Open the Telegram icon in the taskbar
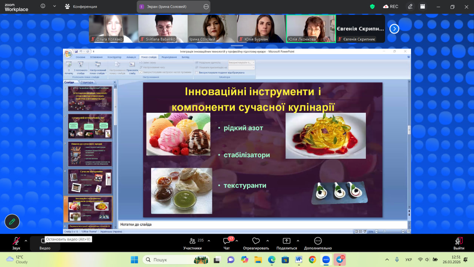Image resolution: width=474 pixels, height=267 pixels. (339, 260)
